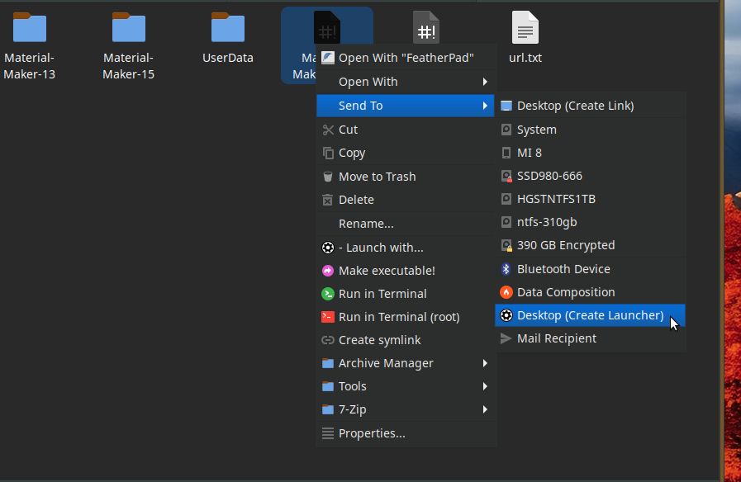Send file to SSD980-666 drive
The width and height of the screenshot is (741, 482).
[549, 176]
